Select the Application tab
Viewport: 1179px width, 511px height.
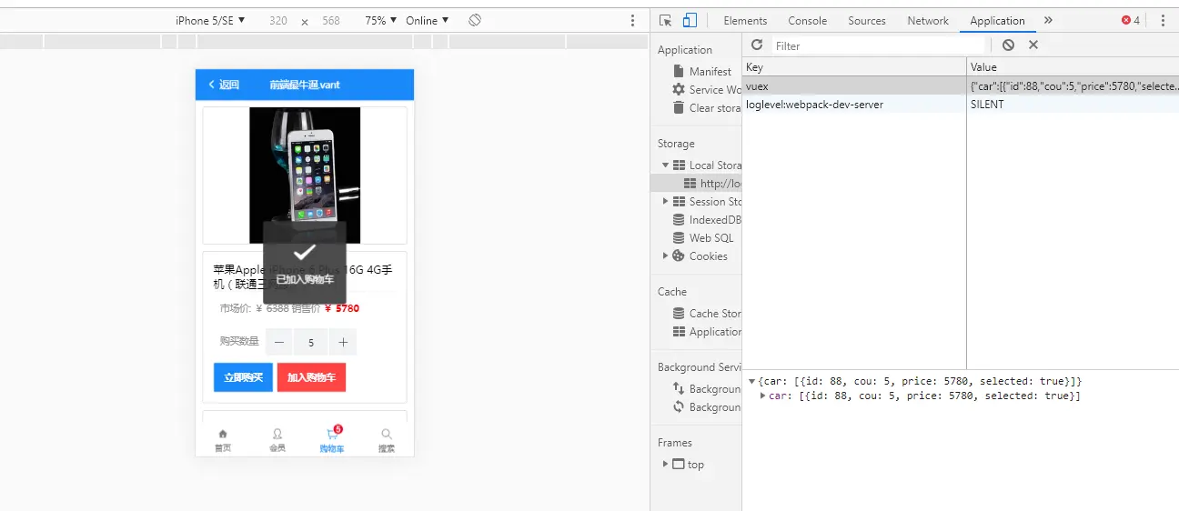click(x=997, y=20)
